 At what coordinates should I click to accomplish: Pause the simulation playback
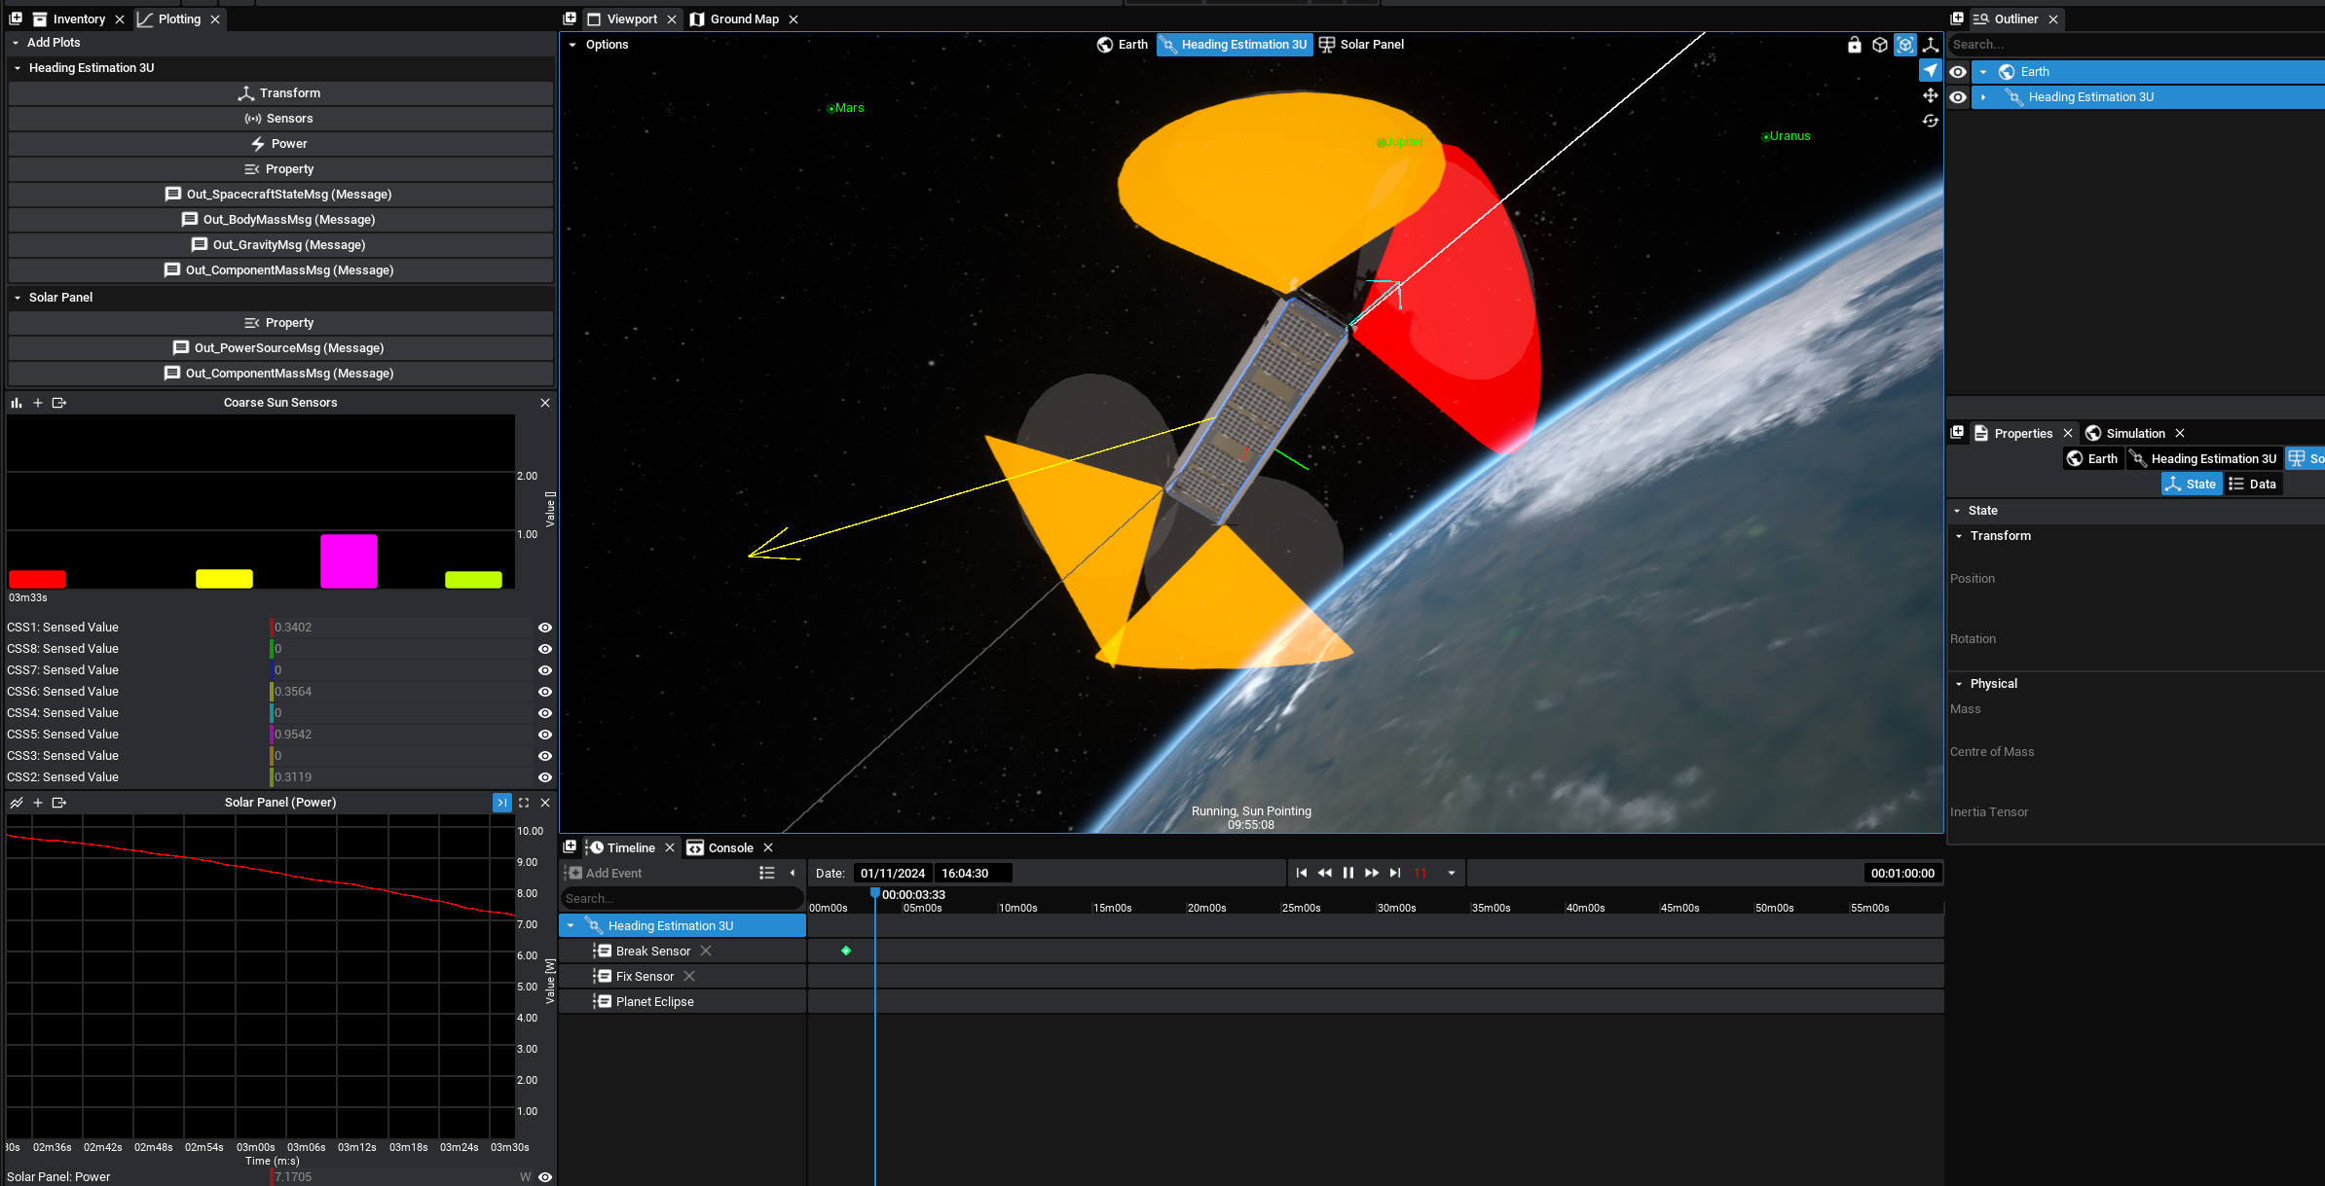(1347, 873)
